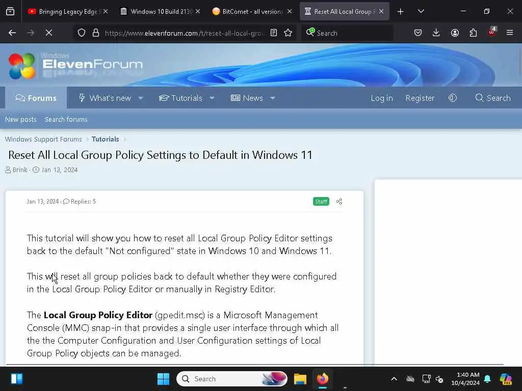Open a new browser tab
522x391 pixels.
pyautogui.click(x=401, y=12)
